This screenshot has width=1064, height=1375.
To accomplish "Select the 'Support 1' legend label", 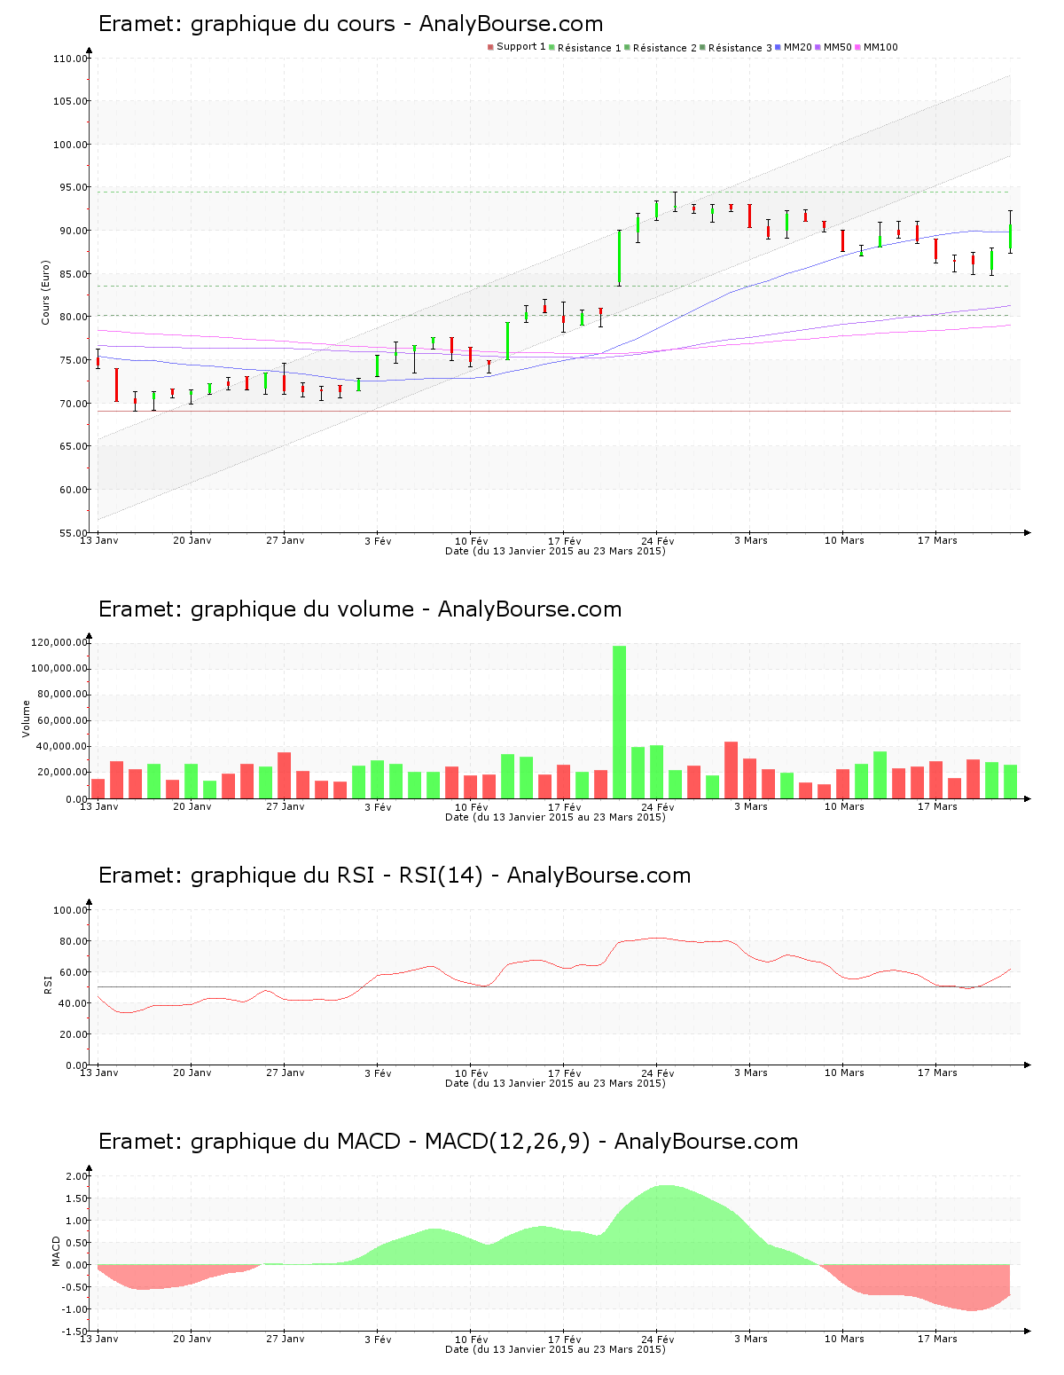I will (x=521, y=47).
